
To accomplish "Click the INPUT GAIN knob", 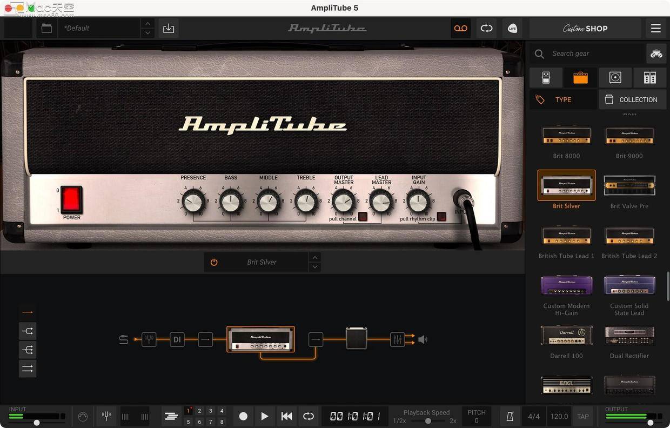I will pos(419,202).
